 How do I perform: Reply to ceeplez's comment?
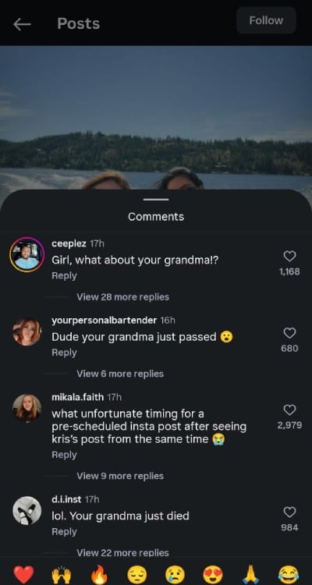pyautogui.click(x=64, y=275)
